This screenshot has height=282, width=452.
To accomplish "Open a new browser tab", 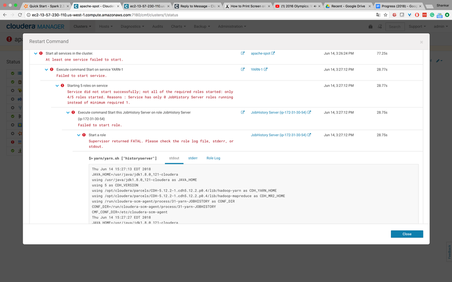I will [x=429, y=6].
